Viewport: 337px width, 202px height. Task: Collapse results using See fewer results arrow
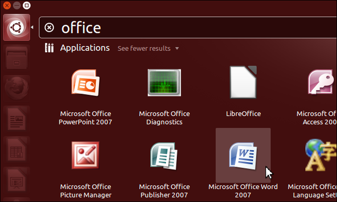pyautogui.click(x=177, y=48)
